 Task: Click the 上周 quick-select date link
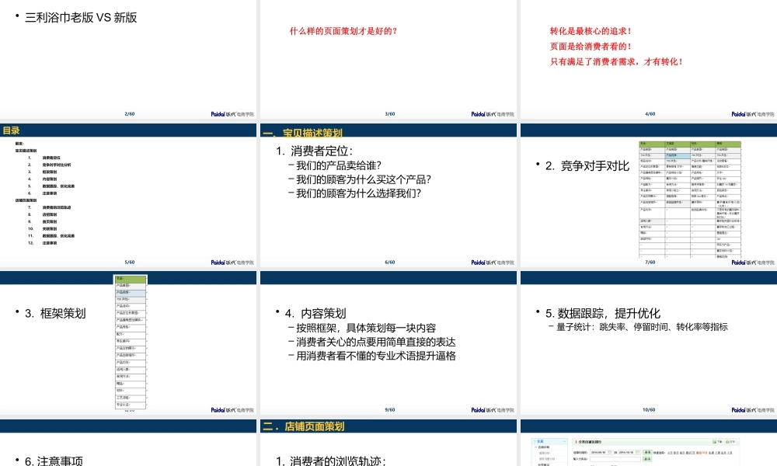(x=717, y=452)
